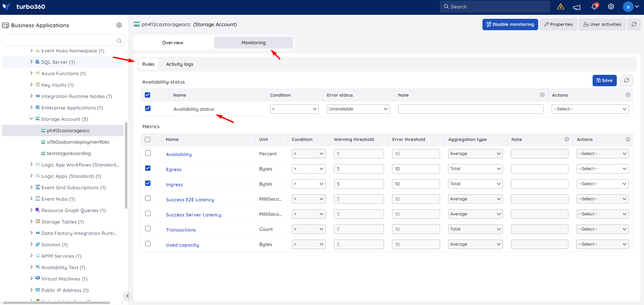Screen dimensions: 644x305
Task: Show info for Availability status Actions column
Action: [x=628, y=95]
